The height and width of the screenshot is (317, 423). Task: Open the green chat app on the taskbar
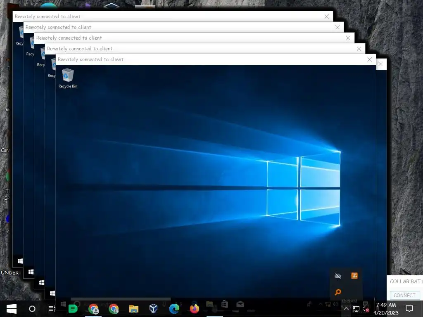[73, 309]
